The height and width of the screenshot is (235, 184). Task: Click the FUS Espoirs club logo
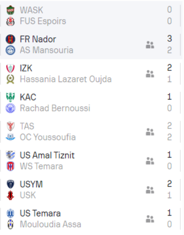click(10, 21)
